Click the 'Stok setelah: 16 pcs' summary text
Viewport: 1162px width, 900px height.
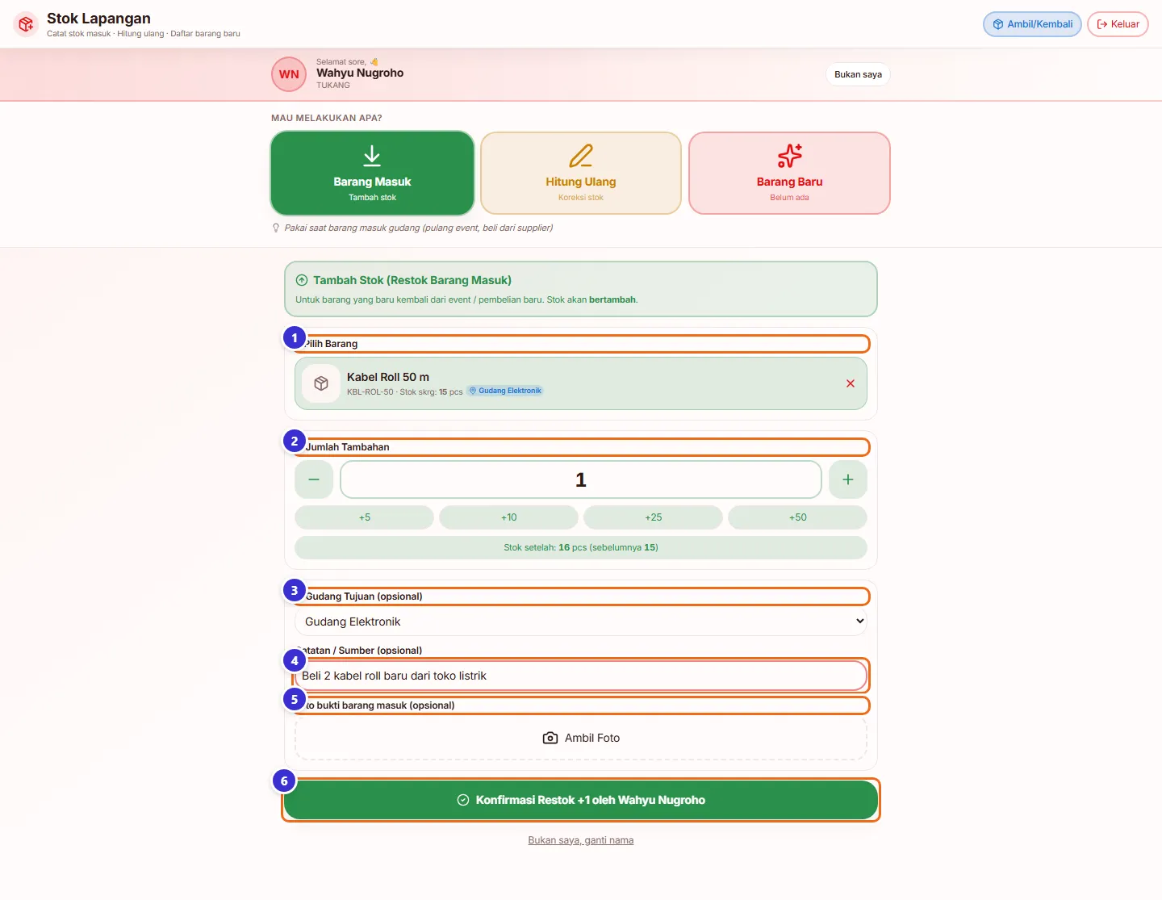pyautogui.click(x=581, y=547)
